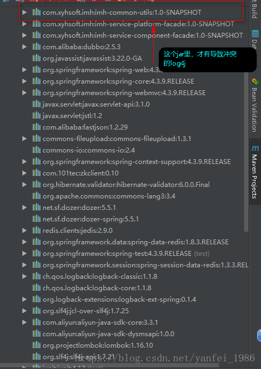Click library icon of javax.servlet:jstl:1.2

point(37,115)
